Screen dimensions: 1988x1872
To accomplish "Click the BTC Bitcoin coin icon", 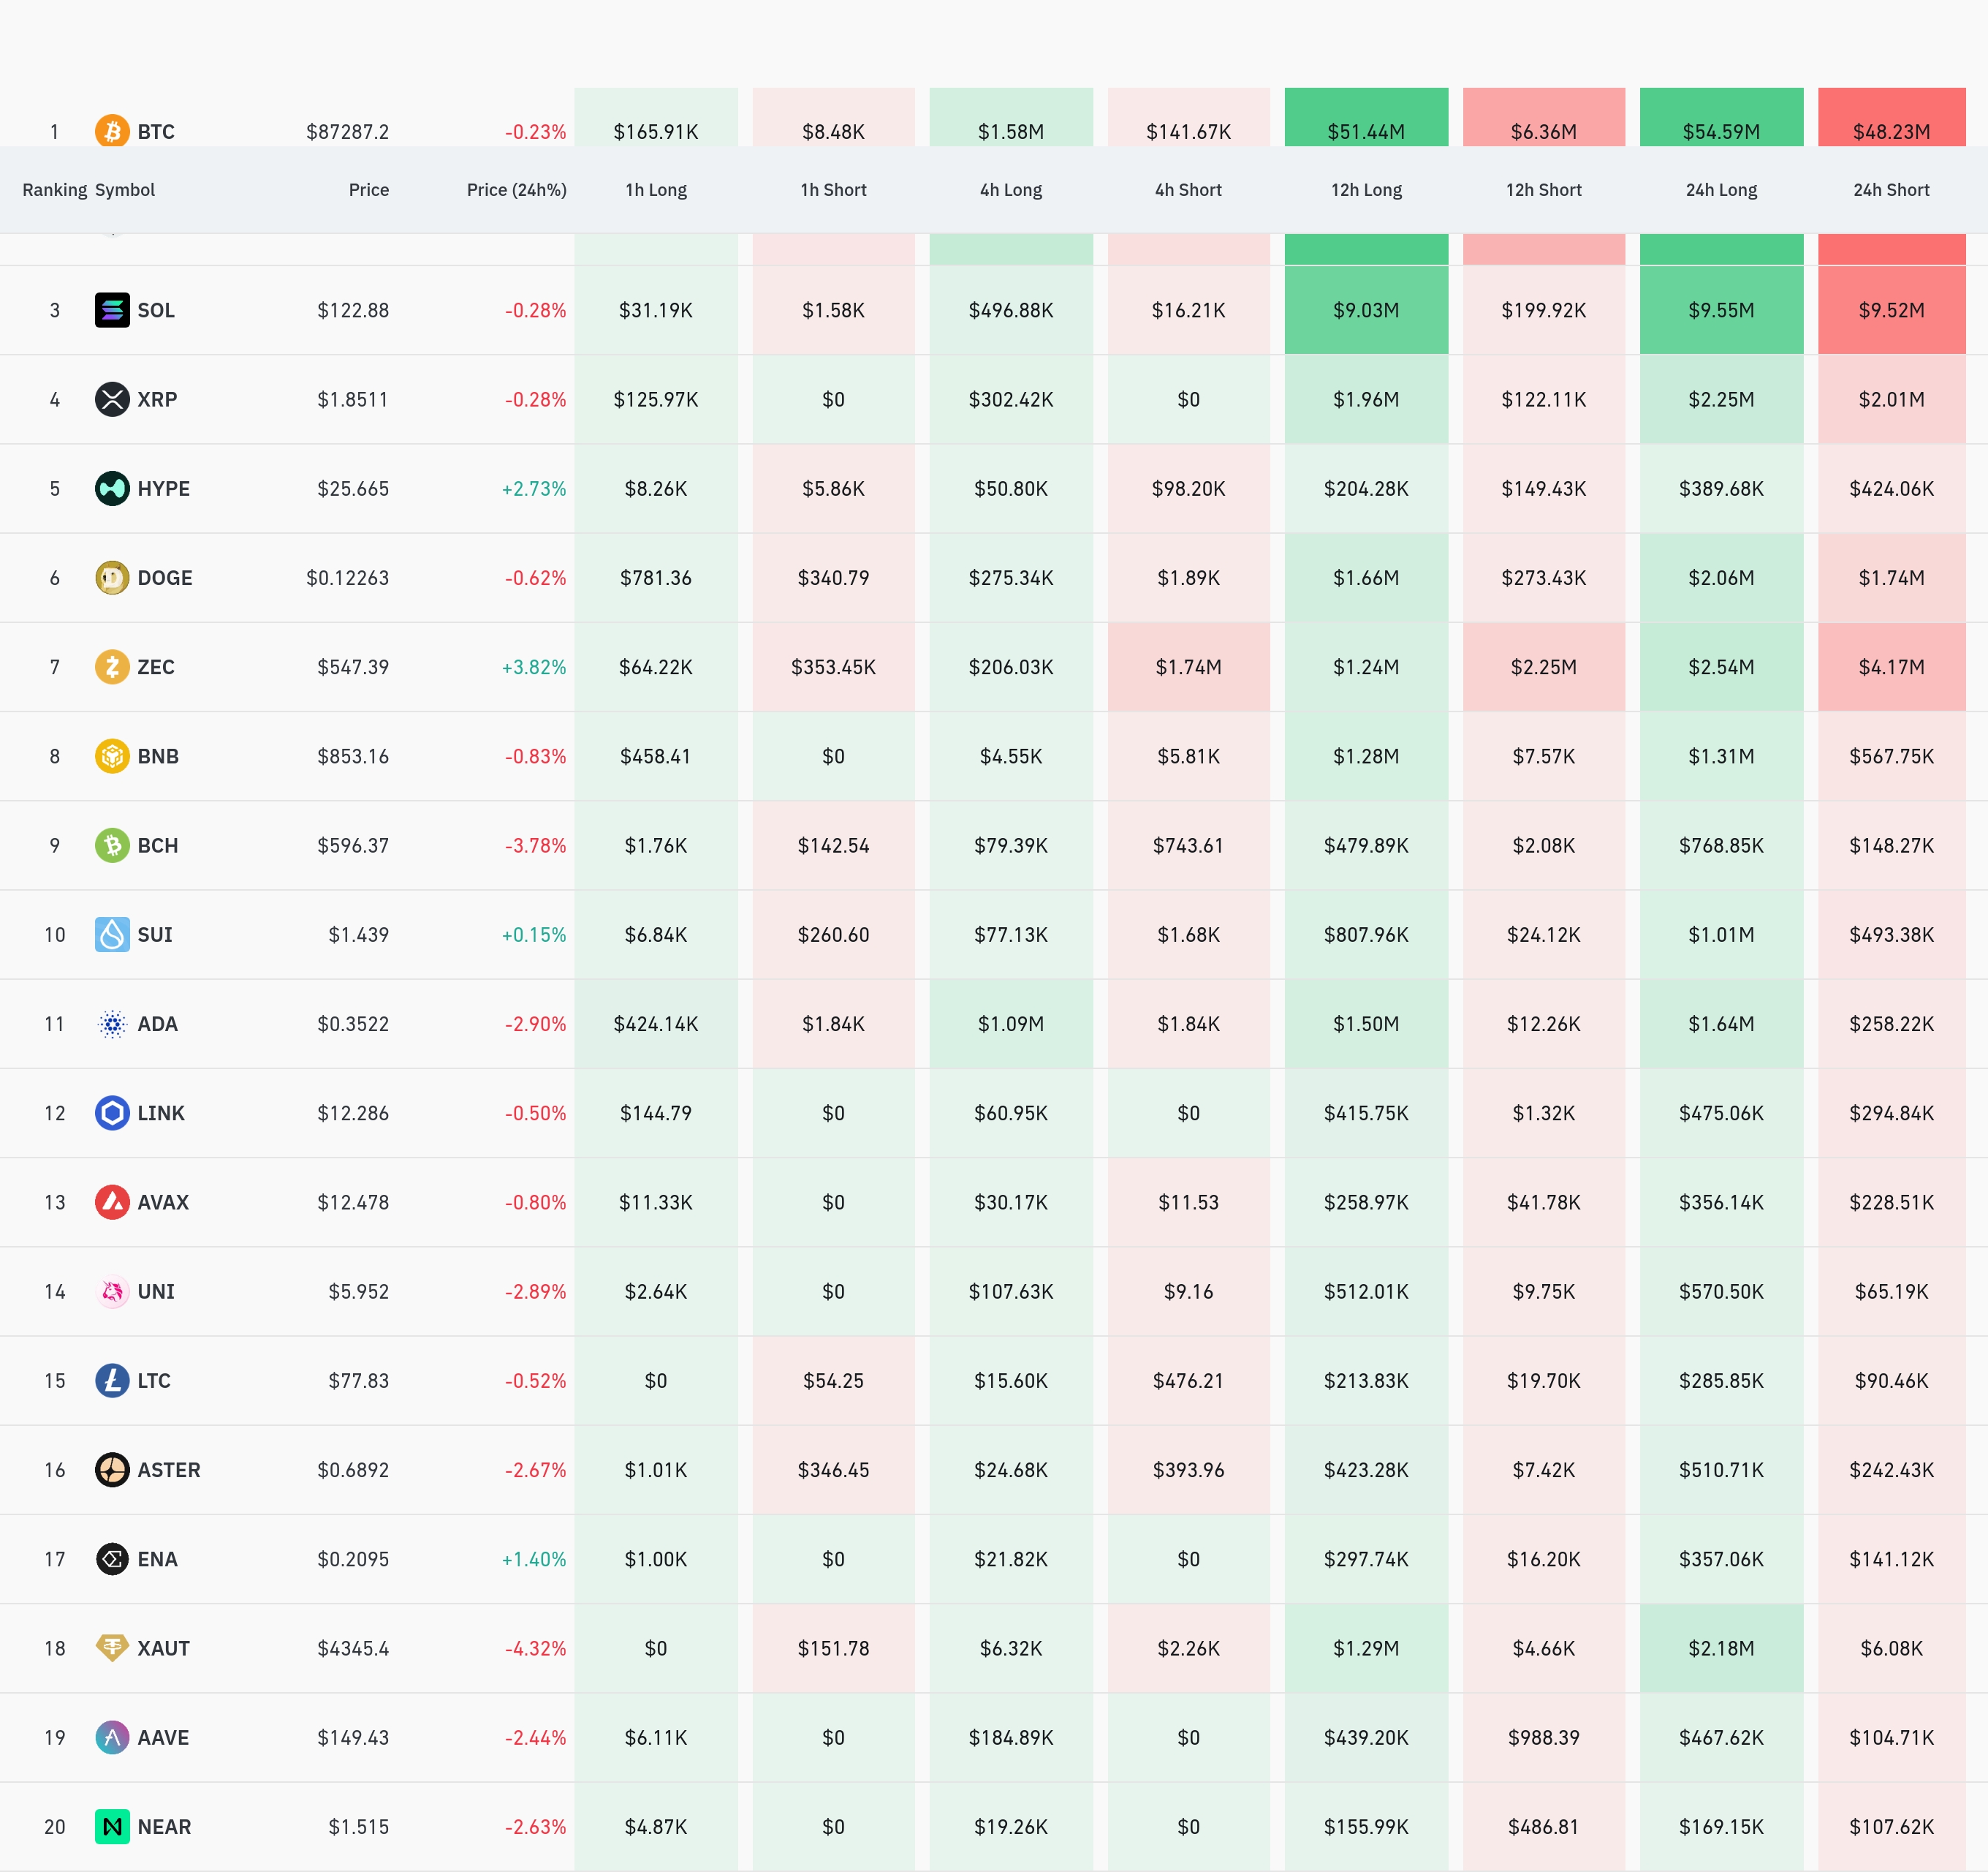I will [112, 131].
